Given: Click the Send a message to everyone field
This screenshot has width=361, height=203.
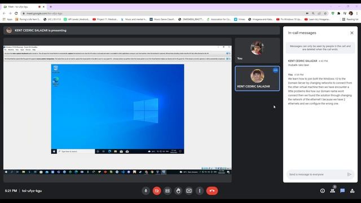Looking at the screenshot, I should 316,174.
